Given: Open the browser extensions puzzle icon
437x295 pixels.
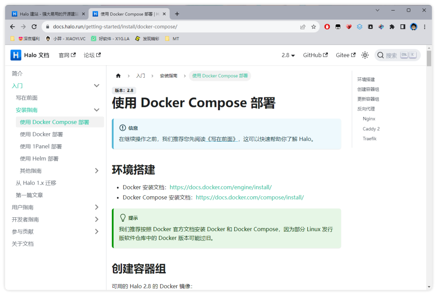Looking at the screenshot, I should (x=392, y=27).
